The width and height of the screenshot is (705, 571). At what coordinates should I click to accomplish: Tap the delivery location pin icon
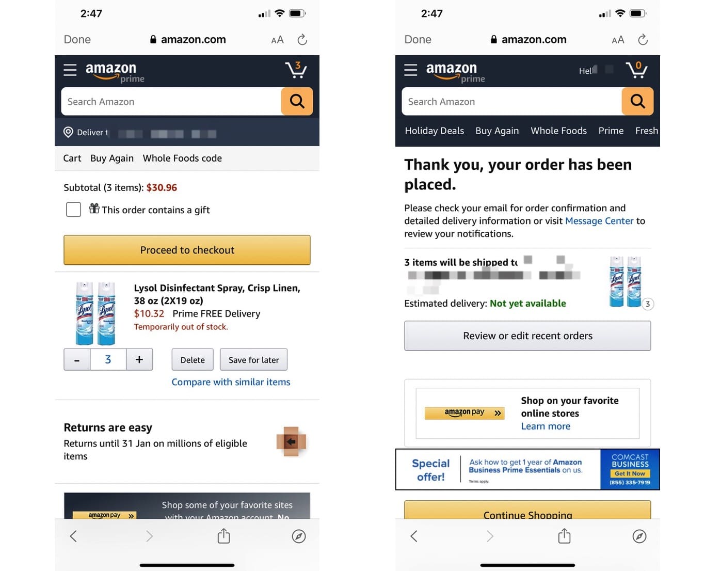pos(68,133)
